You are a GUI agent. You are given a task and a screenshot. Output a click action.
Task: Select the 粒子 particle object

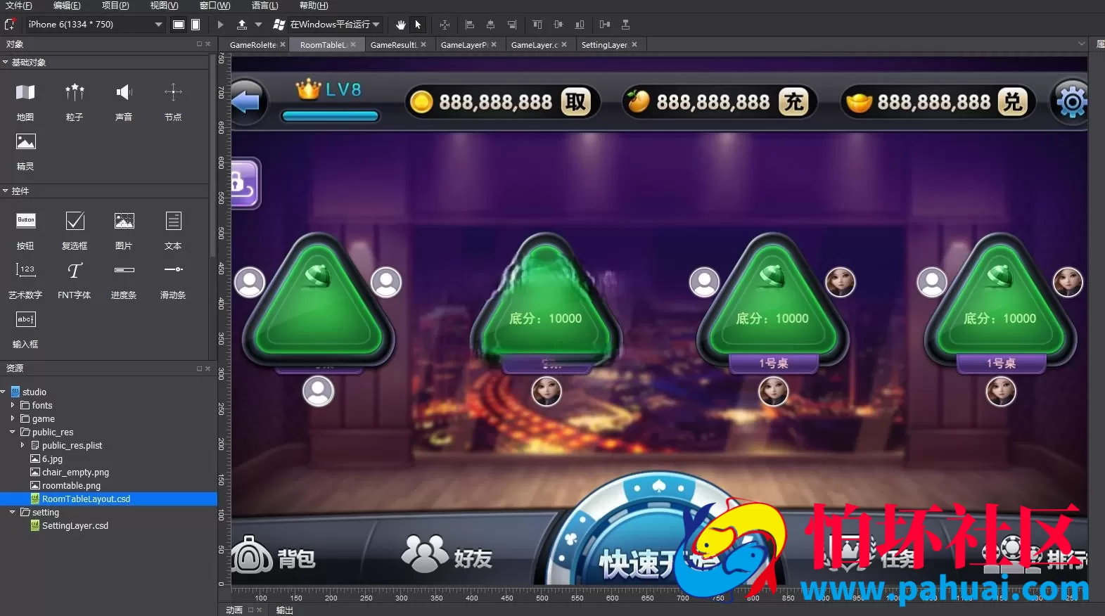(75, 101)
